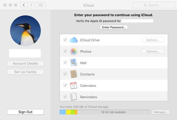
Task: Open Options for iCloud Drive
Action: point(153,40)
